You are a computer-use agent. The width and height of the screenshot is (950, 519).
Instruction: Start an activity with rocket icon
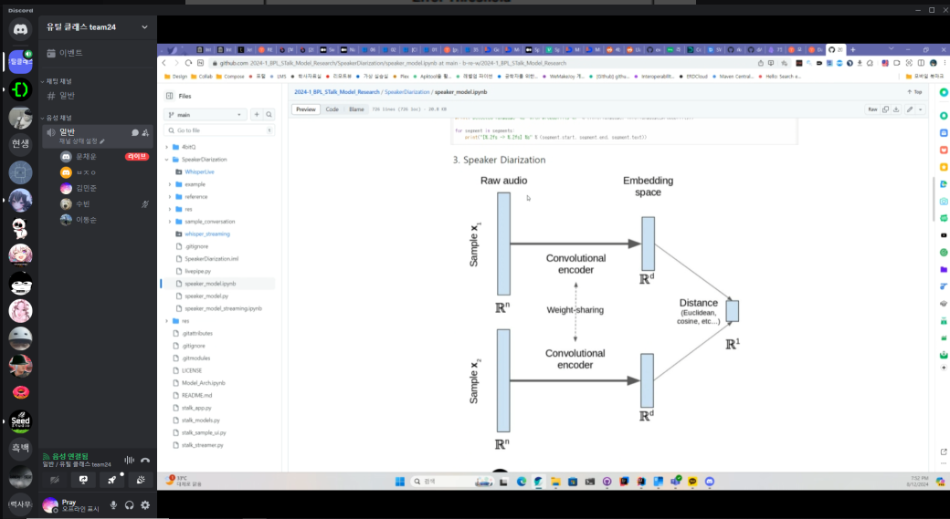[112, 480]
